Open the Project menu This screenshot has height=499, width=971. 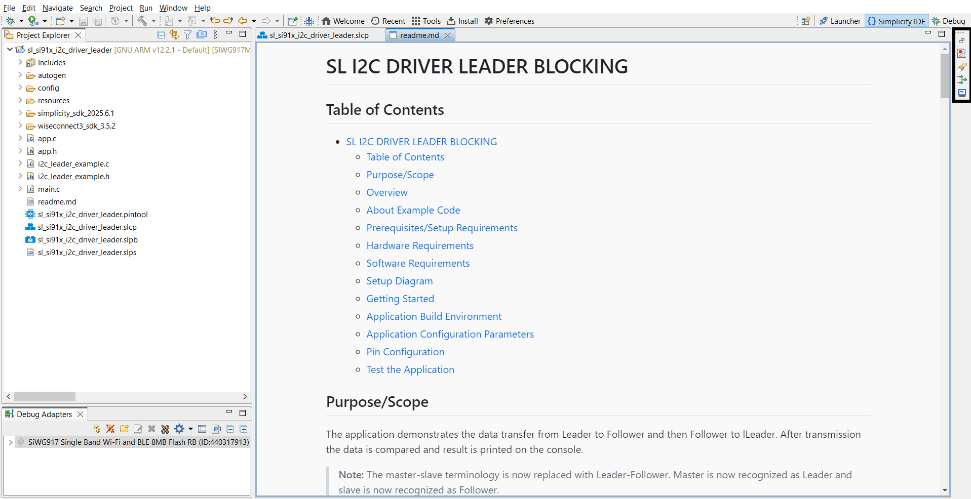click(121, 8)
